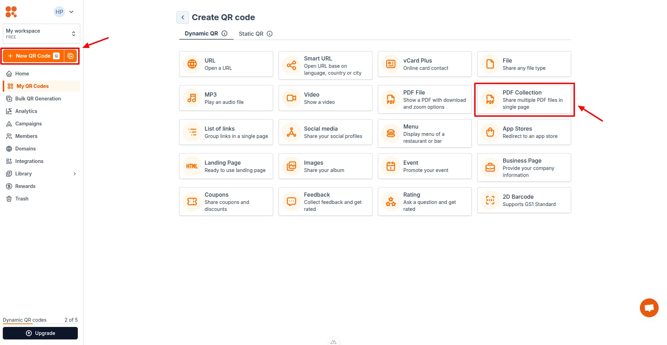Click the Business Page briefcase icon
The width and height of the screenshot is (667, 345).
490,167
